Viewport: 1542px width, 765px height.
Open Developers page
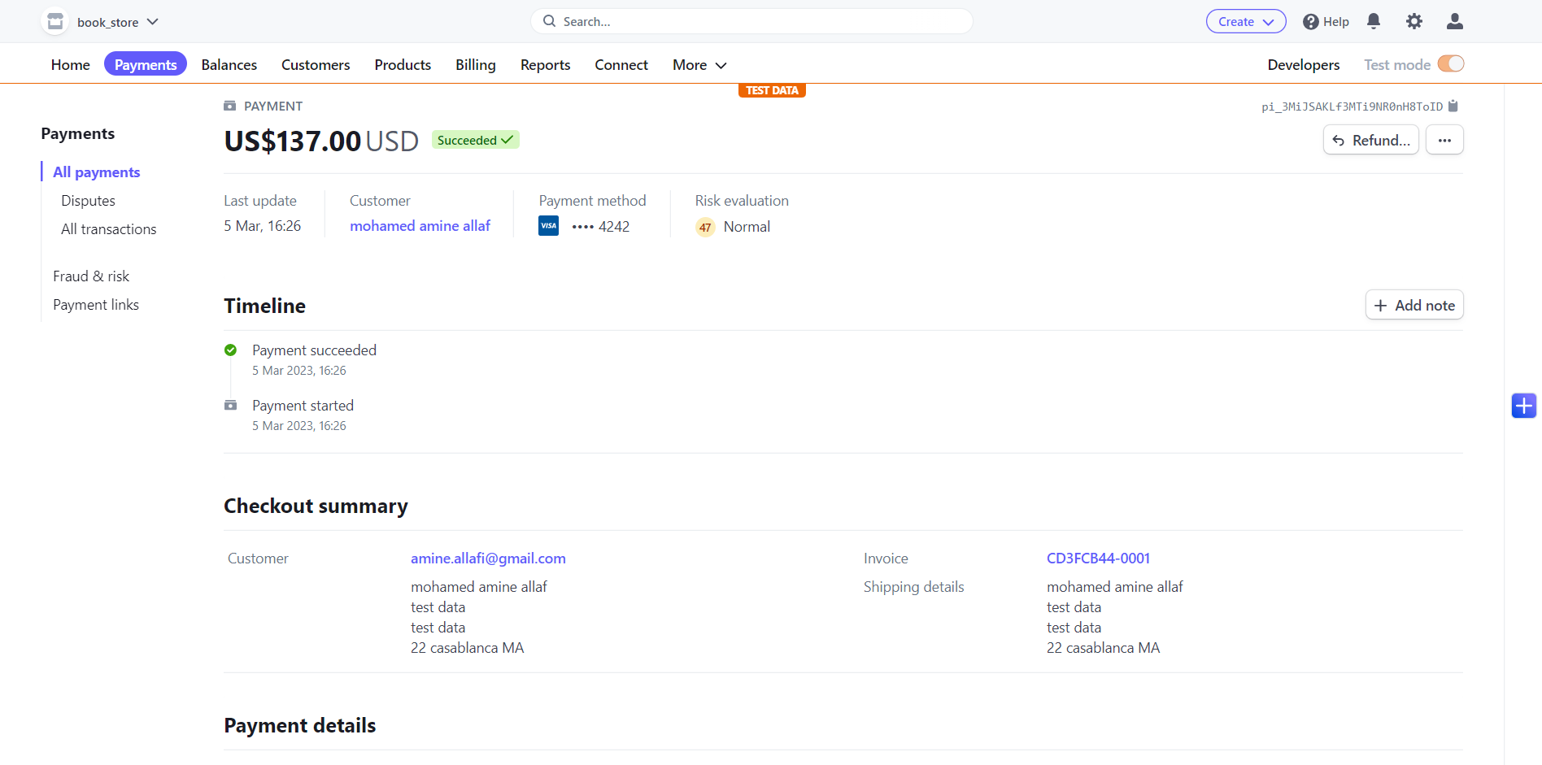coord(1304,65)
